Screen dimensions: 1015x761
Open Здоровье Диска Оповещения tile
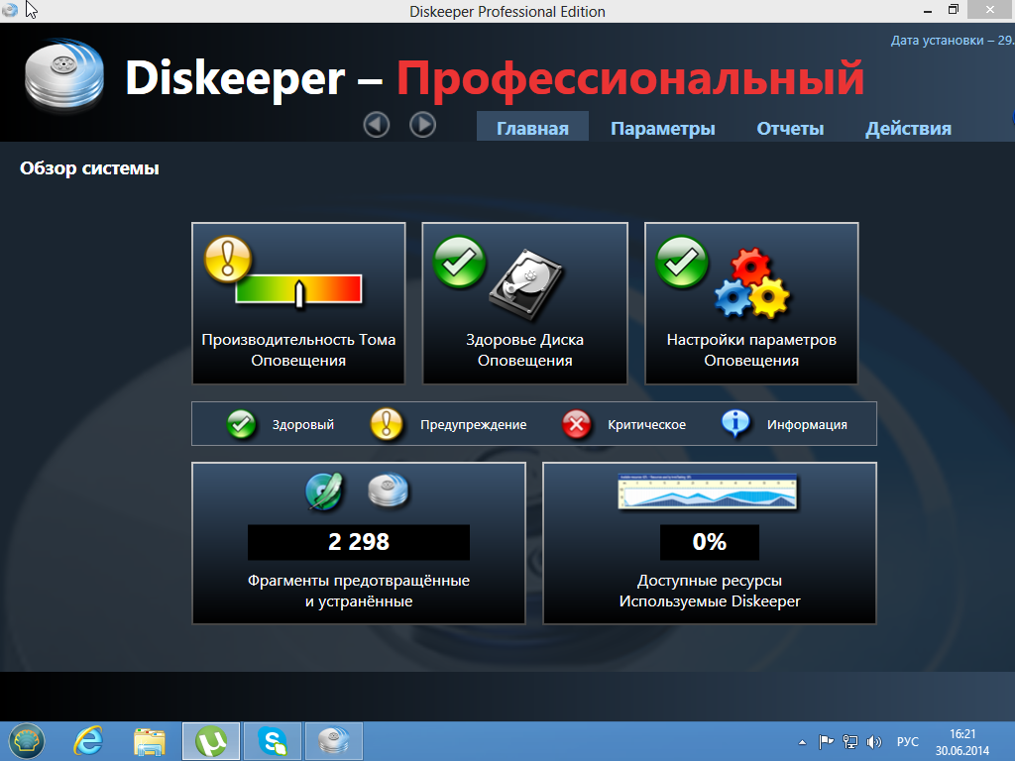[525, 303]
